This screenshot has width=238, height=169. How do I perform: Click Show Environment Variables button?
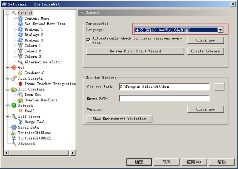click(x=119, y=119)
